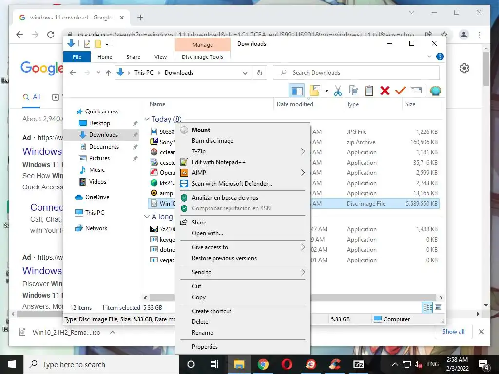Screen dimensions: 499x374
Task: Open the Chrome three-dot menu
Action: [480, 35]
